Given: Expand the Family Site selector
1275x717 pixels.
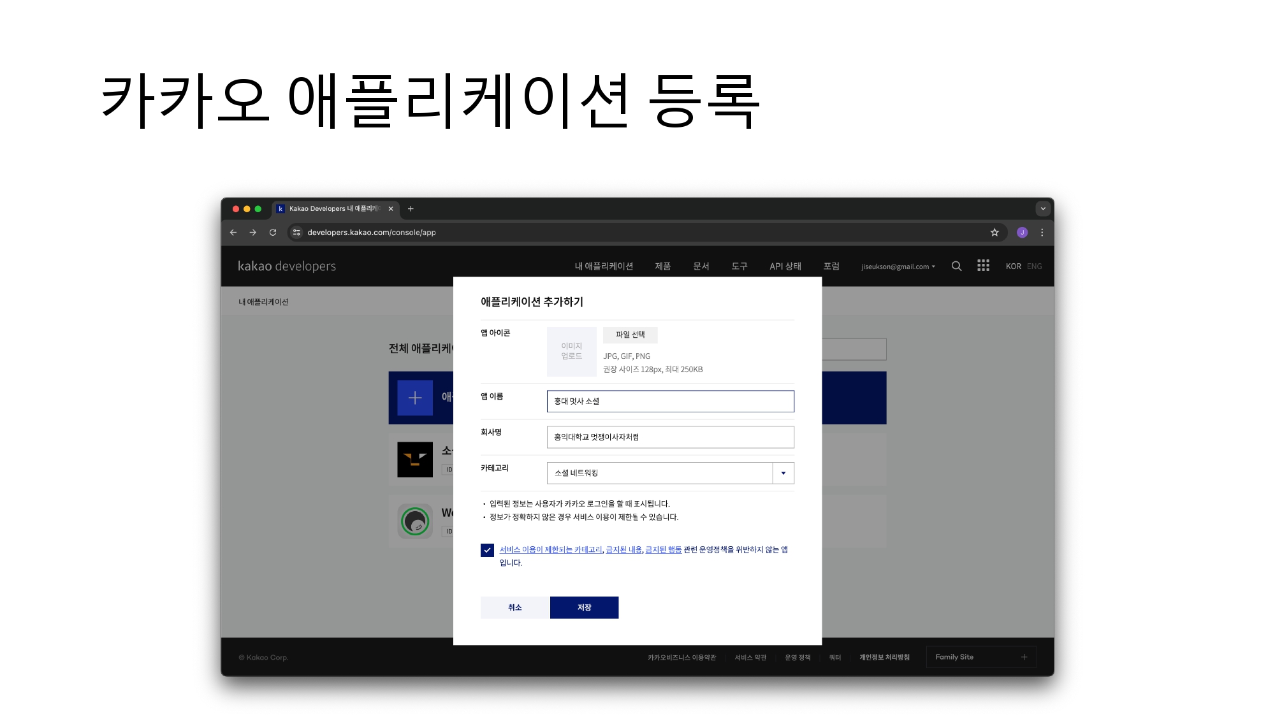Looking at the screenshot, I should coord(980,657).
